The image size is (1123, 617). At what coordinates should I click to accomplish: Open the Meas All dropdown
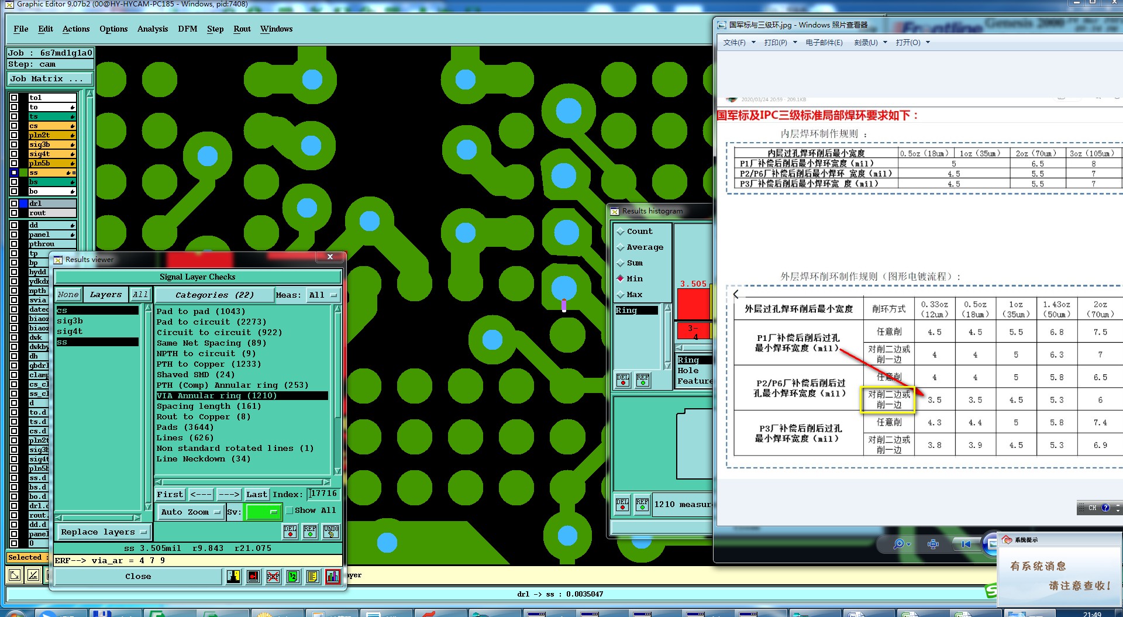[323, 295]
